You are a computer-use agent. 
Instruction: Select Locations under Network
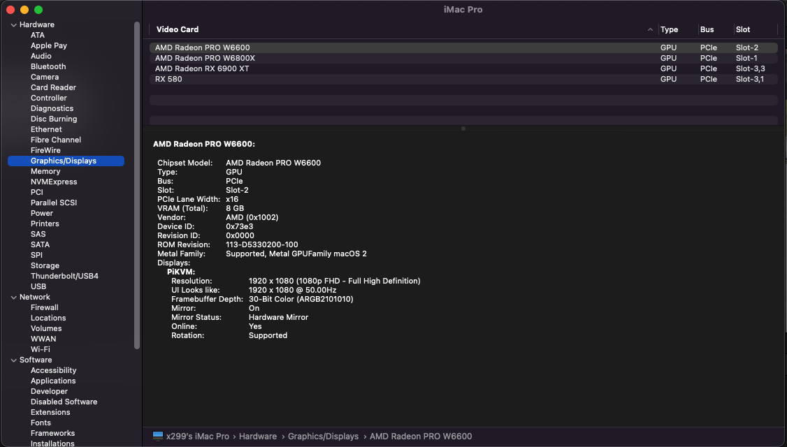[x=48, y=318]
